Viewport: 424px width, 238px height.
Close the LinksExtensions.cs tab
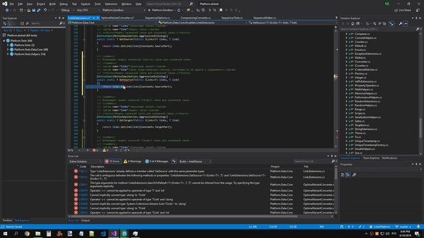click(x=98, y=18)
